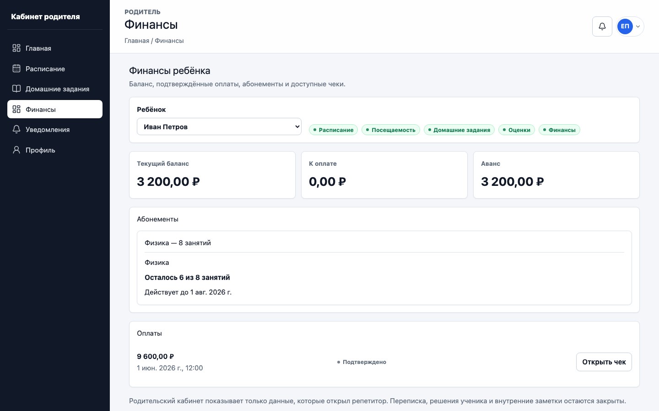659x411 pixels.
Task: Click the Главная grid icon in sidebar
Action: [x=16, y=48]
